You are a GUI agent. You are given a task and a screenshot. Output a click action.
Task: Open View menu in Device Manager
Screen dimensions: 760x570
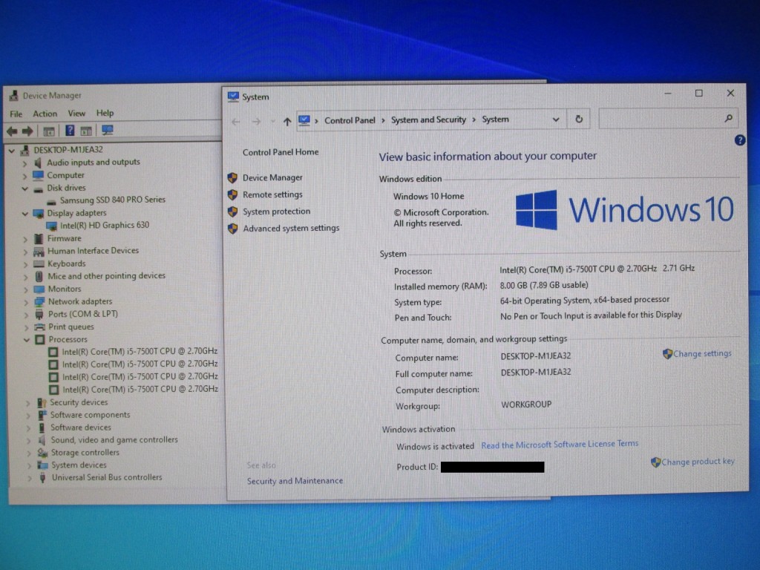click(x=76, y=114)
